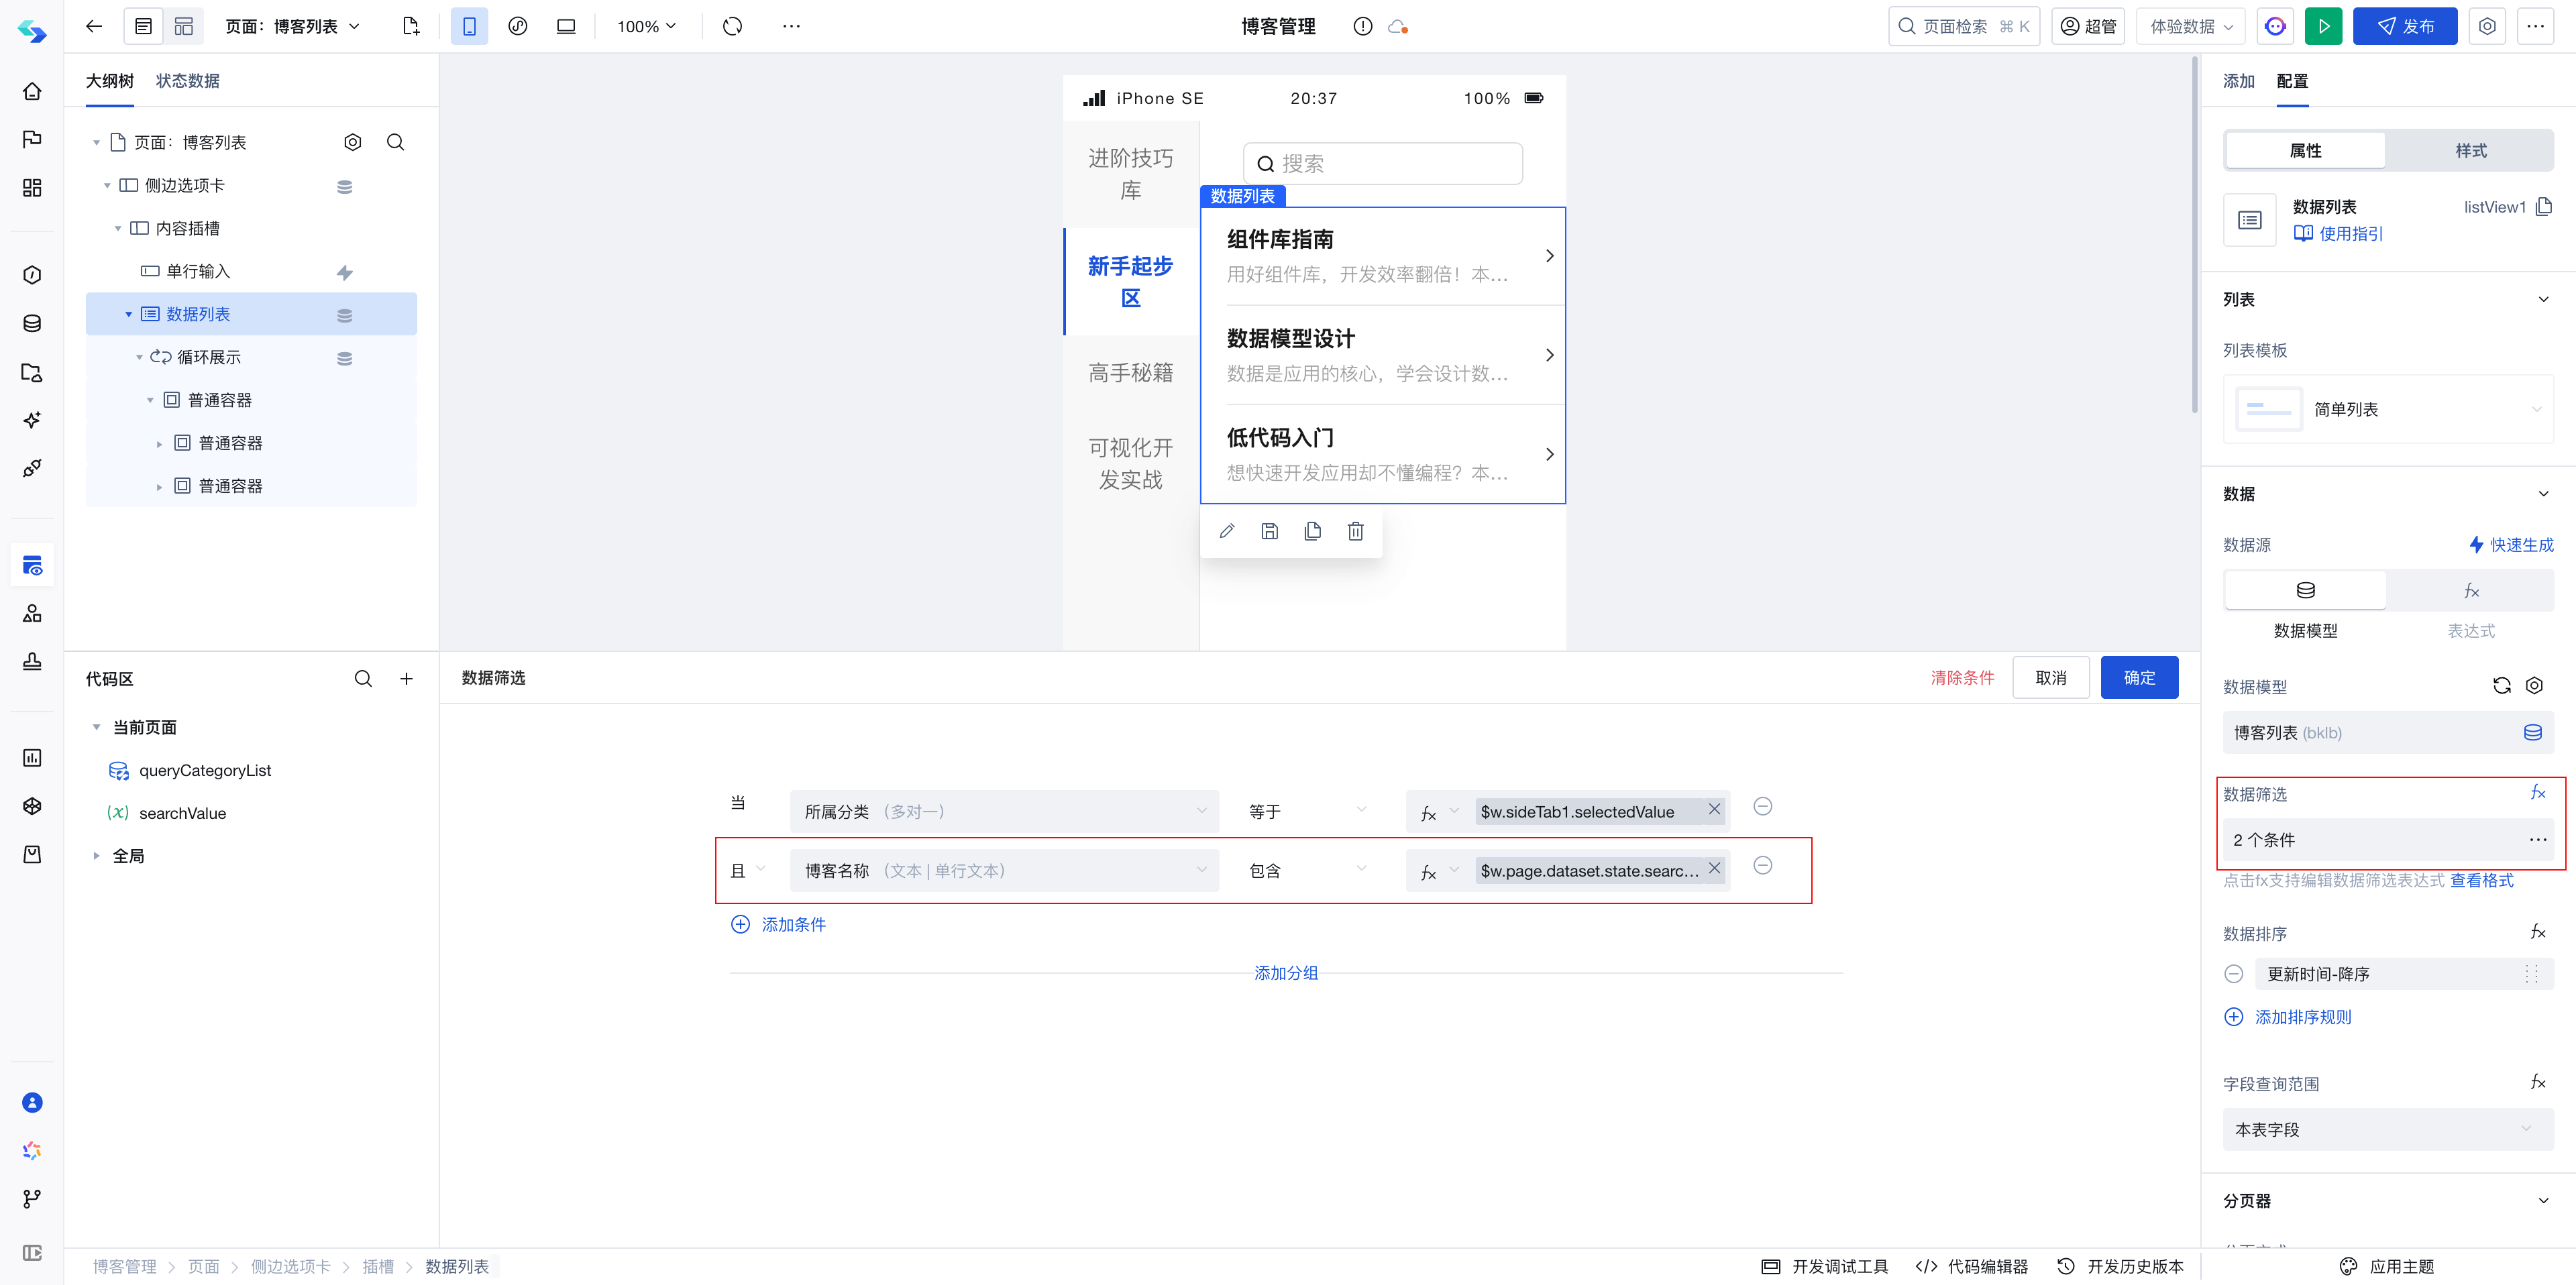Screen dimensions: 2576x1285
Task: Open the database icon in left sidebar
Action: coord(32,323)
